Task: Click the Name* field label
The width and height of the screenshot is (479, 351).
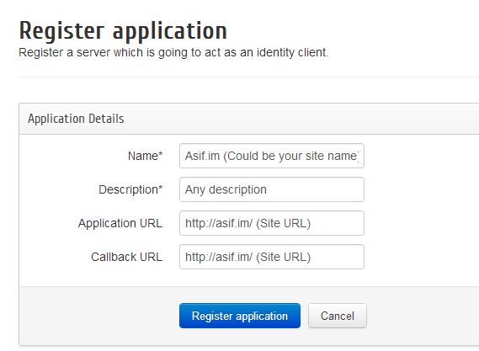Action: (x=145, y=156)
